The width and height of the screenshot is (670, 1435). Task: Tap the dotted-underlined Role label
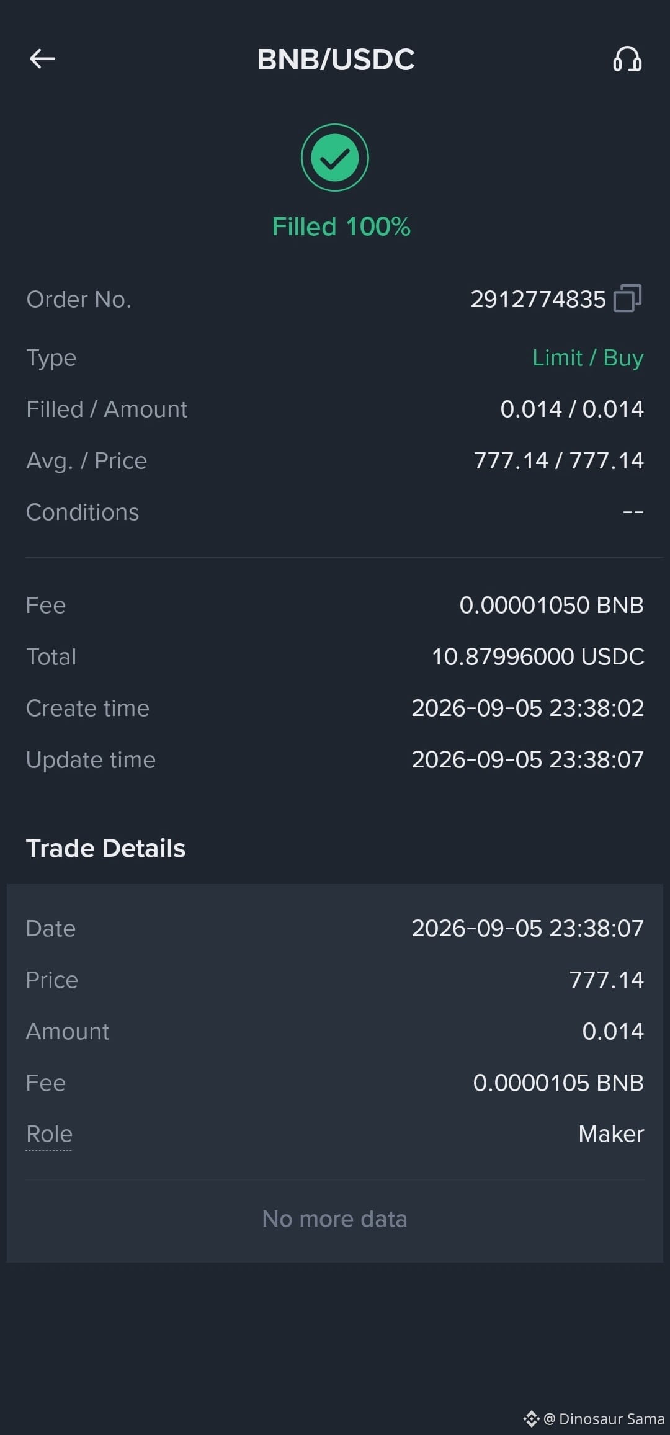(x=49, y=1134)
